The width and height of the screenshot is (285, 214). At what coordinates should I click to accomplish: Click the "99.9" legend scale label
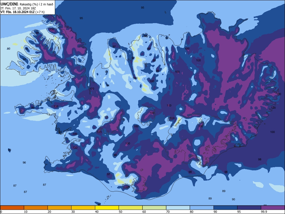pos(264,212)
